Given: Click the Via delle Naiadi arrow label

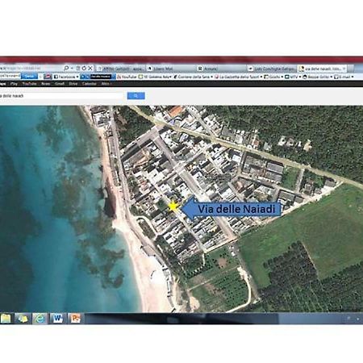Looking at the screenshot, I should coord(232,209).
